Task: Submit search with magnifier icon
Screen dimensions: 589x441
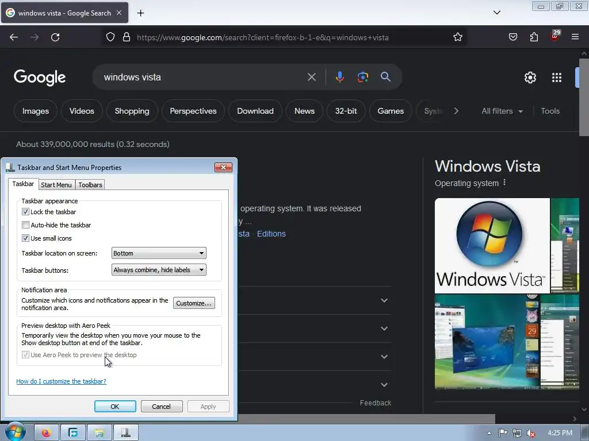Action: [385, 77]
